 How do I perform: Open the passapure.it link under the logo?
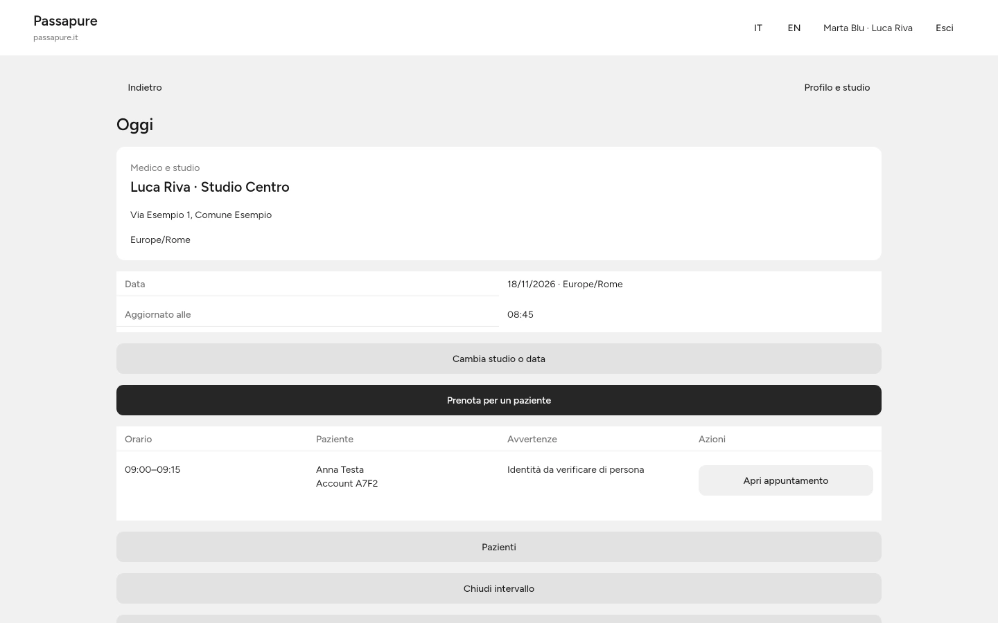click(x=55, y=37)
